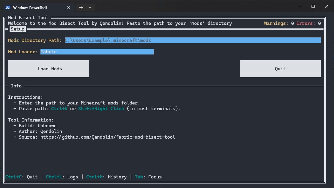Click the PowerShell icon in the tab
This screenshot has width=334, height=188.
8,7
